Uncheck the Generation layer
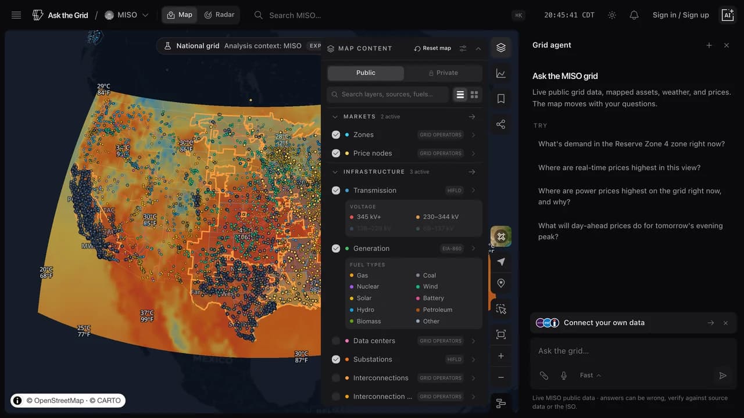 coord(336,248)
